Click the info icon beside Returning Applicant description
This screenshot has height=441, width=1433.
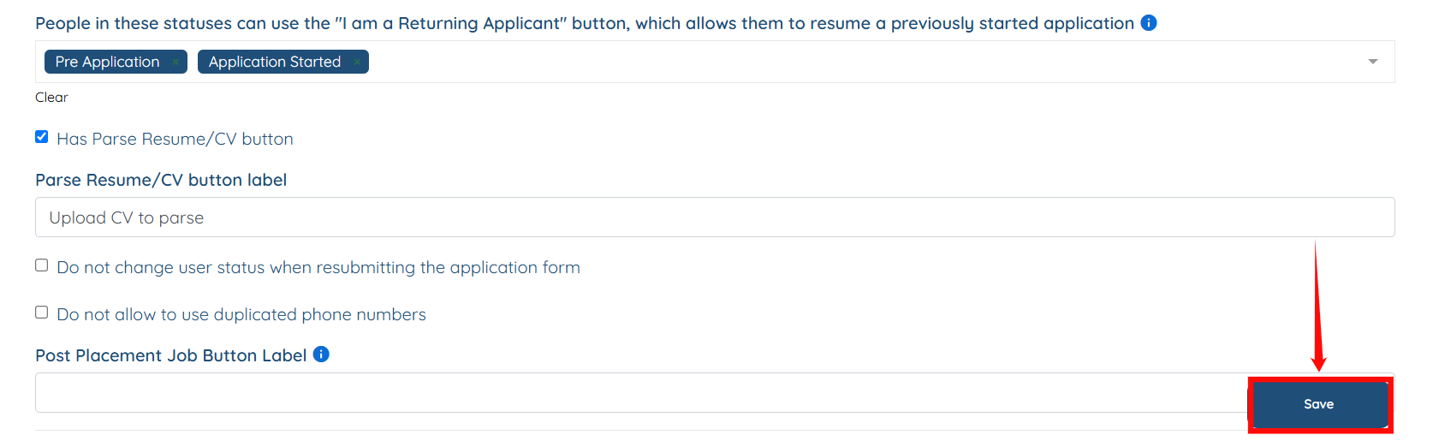pos(1149,23)
